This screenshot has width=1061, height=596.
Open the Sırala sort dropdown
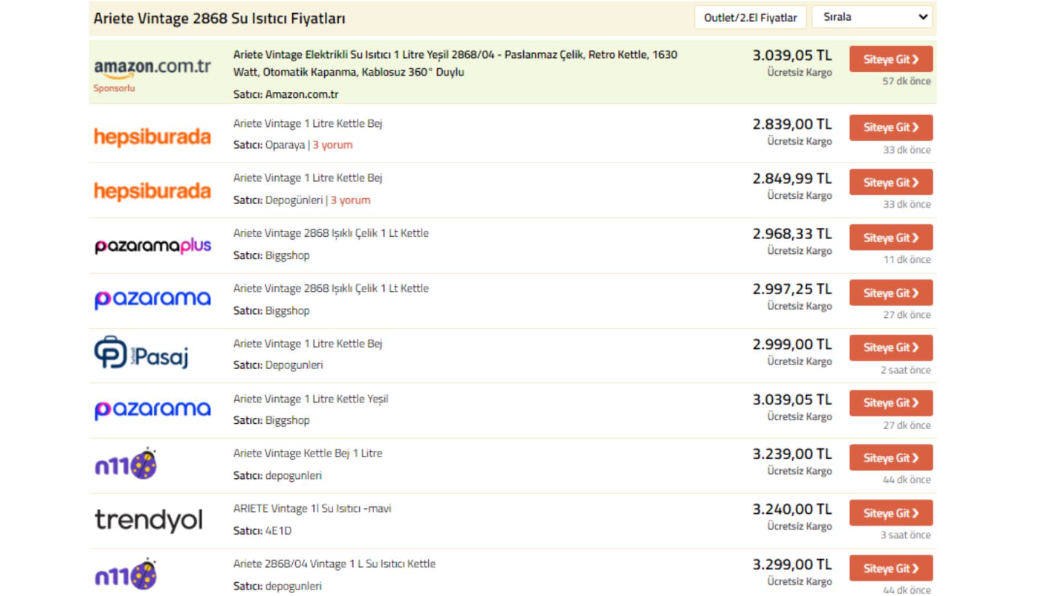pyautogui.click(x=873, y=17)
